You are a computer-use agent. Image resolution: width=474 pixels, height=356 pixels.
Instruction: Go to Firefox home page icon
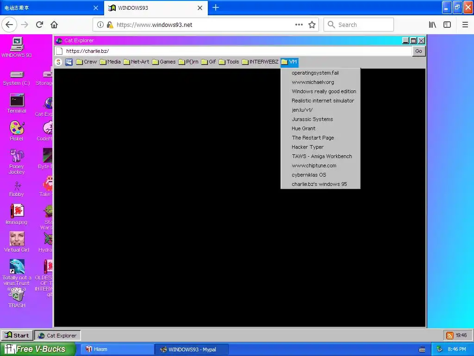[x=54, y=25]
